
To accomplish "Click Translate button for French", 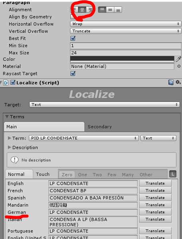I will coord(155,191).
